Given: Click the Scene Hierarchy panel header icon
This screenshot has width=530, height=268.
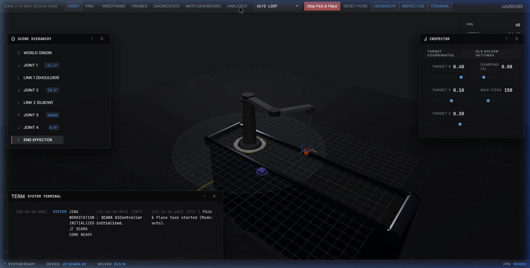Looking at the screenshot, I should point(13,39).
